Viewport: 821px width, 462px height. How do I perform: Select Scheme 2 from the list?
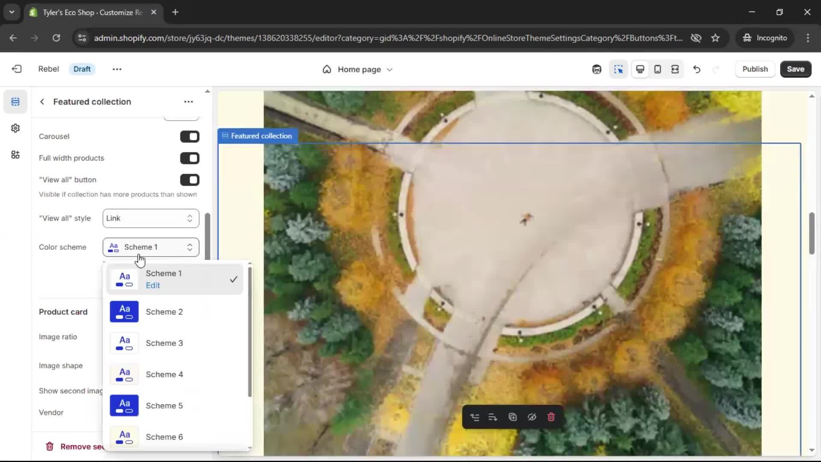(164, 312)
